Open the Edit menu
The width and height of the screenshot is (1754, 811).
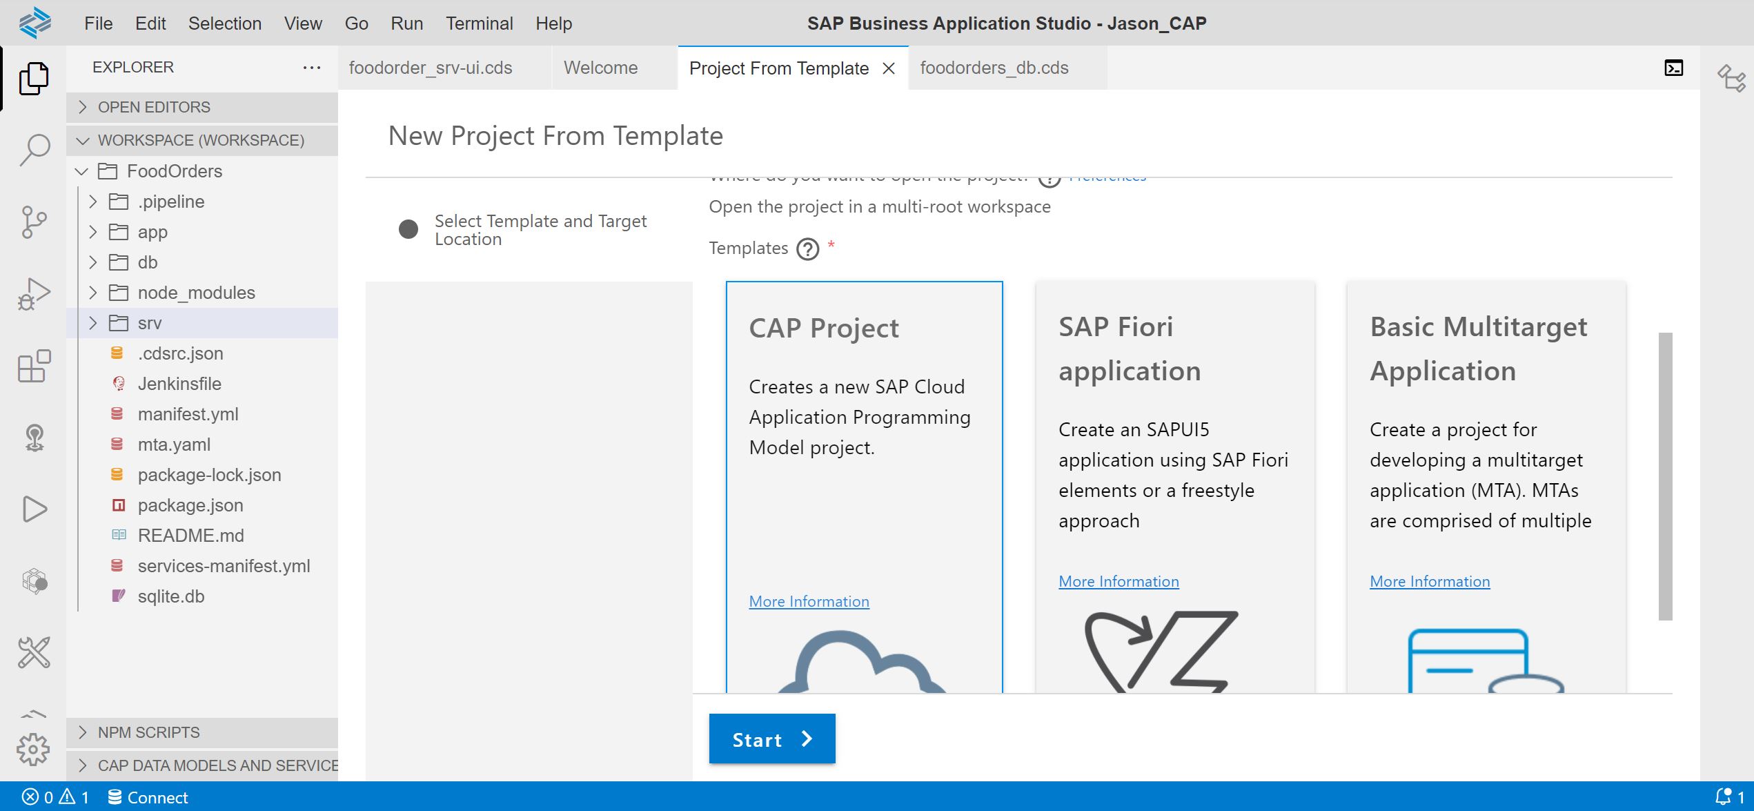[x=150, y=23]
